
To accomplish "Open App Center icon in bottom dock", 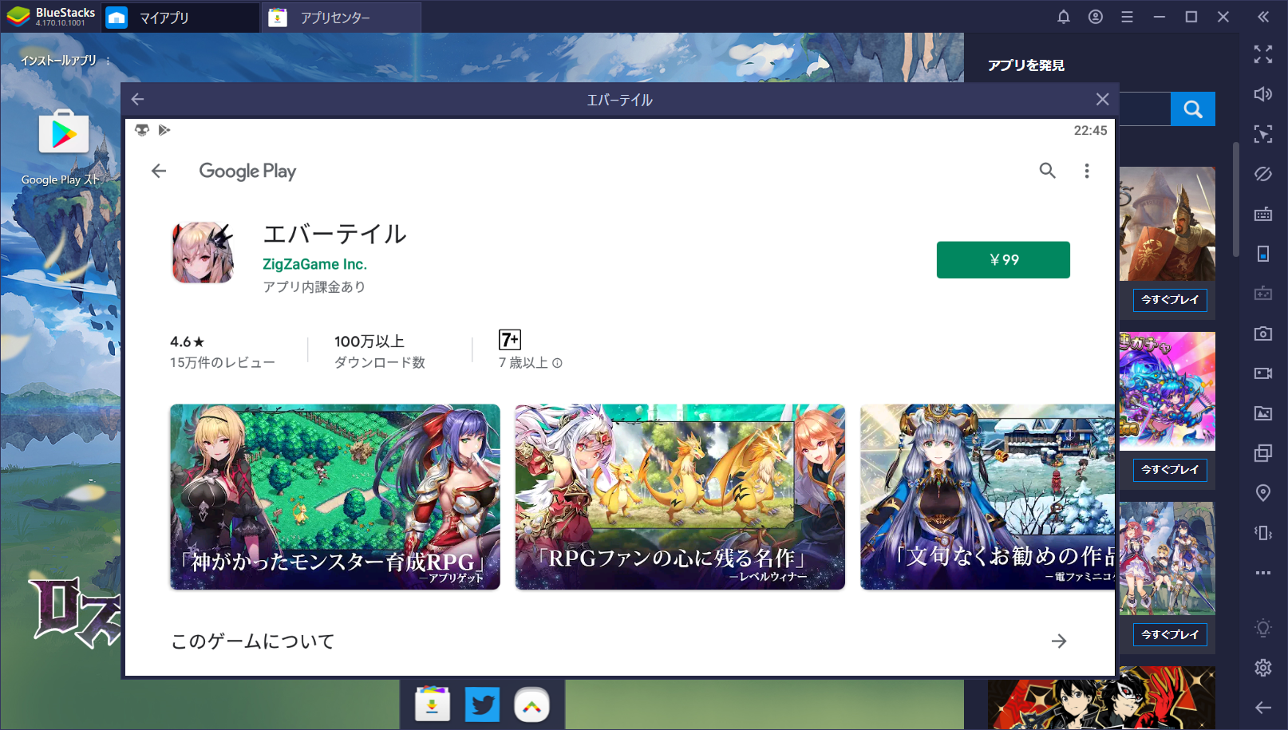I will click(x=433, y=704).
